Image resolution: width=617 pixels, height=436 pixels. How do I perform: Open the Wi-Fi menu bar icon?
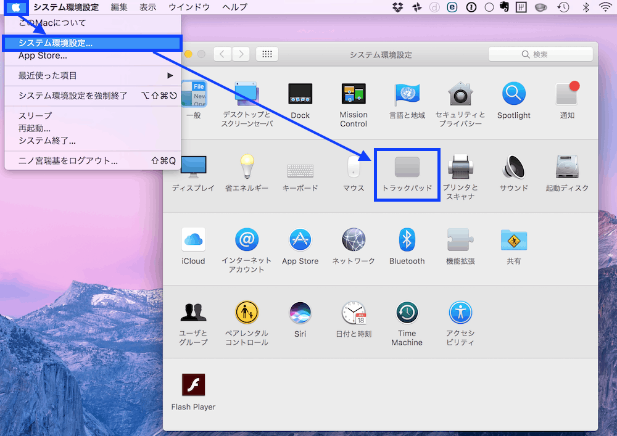tap(605, 7)
